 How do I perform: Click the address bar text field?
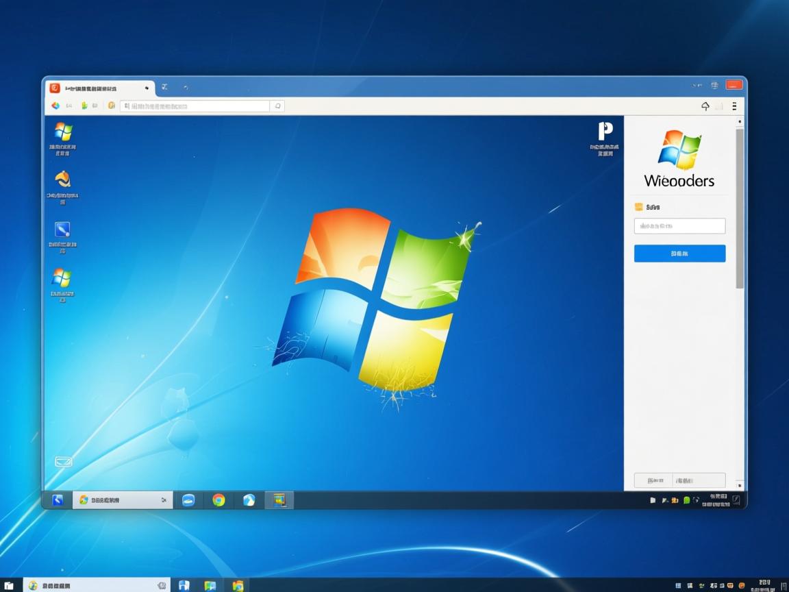(x=195, y=106)
